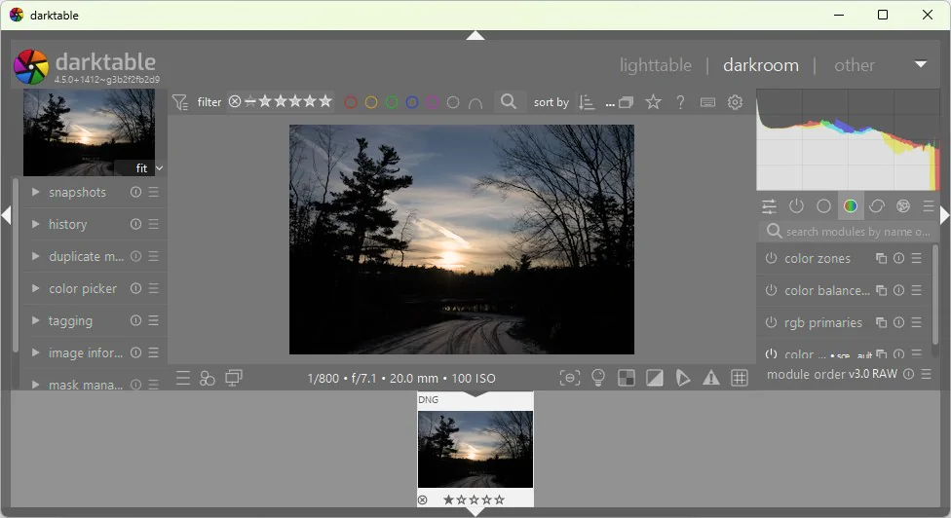Screen dimensions: 951x518
Task: Open color zones presets menu
Action: point(917,258)
